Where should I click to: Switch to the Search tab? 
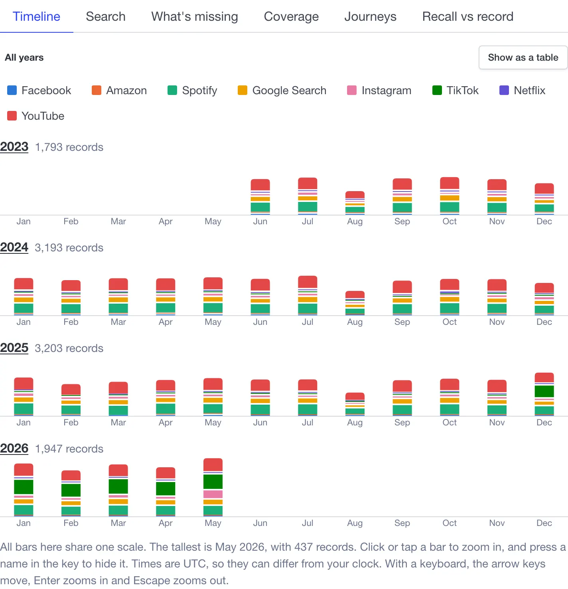tap(106, 16)
